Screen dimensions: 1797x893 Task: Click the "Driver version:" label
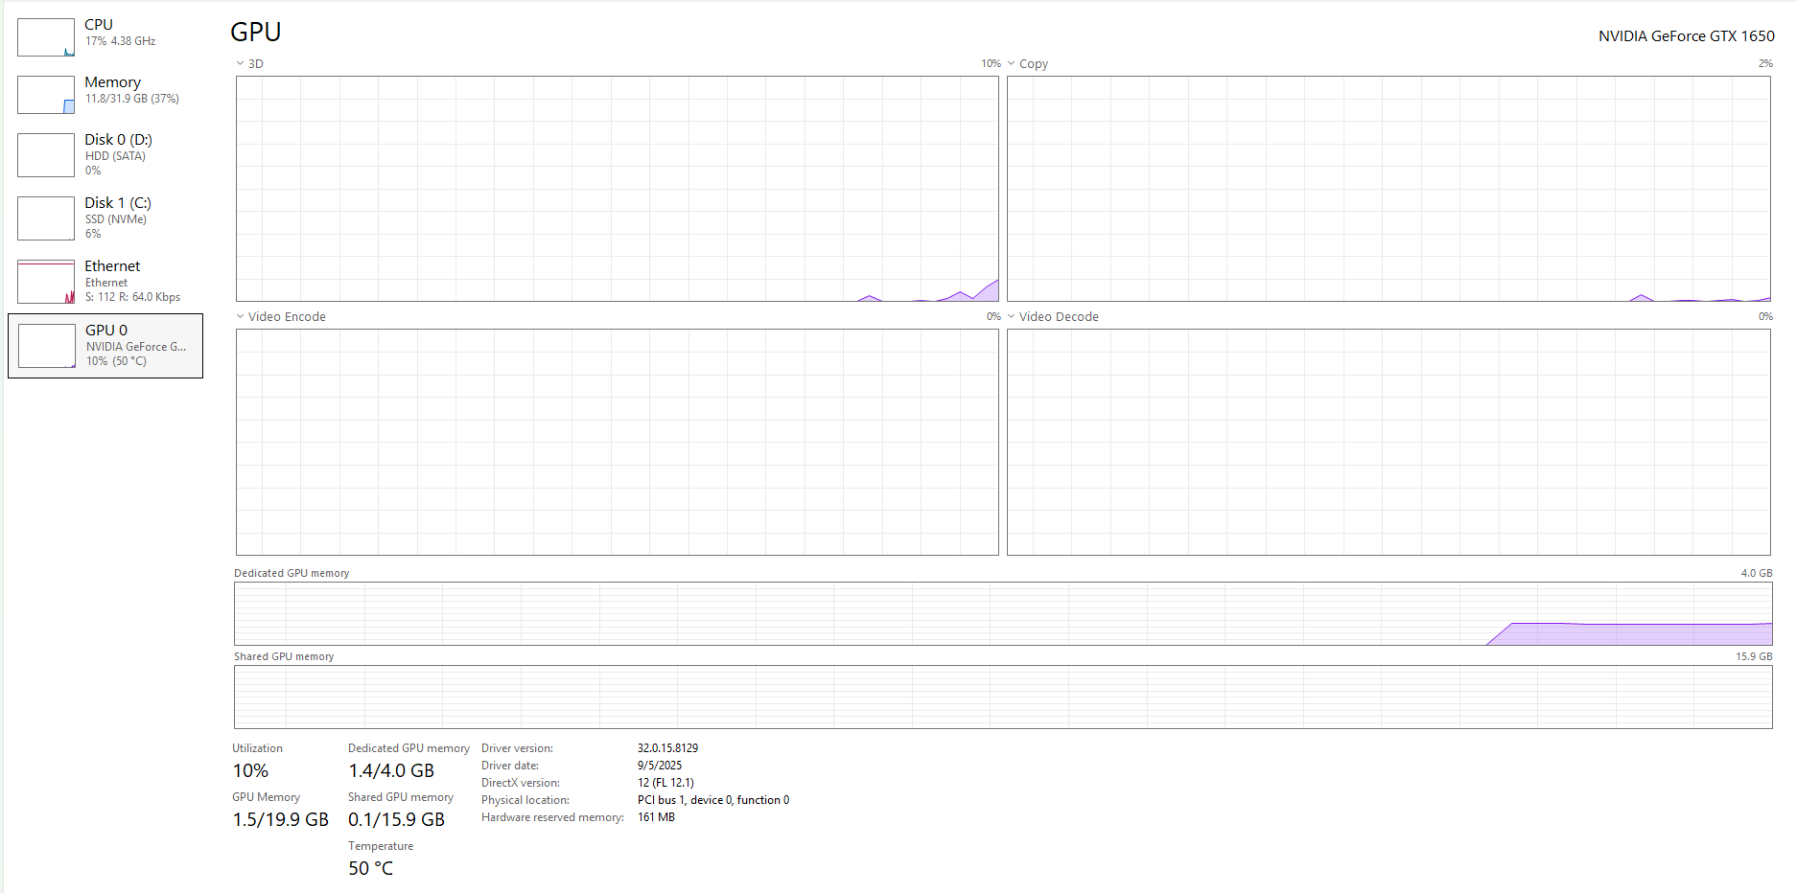click(x=517, y=748)
